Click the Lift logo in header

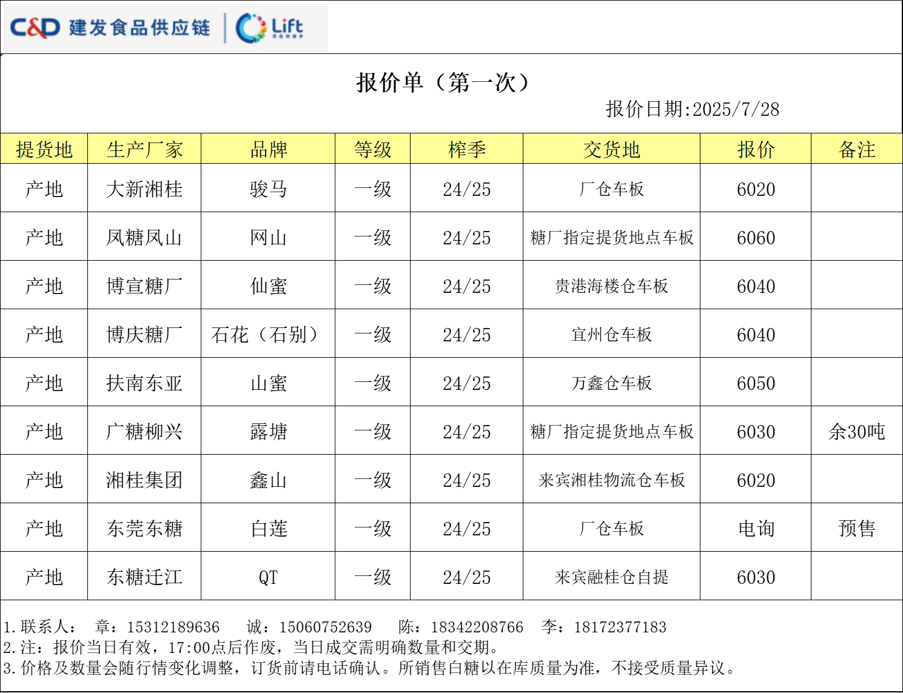[270, 28]
